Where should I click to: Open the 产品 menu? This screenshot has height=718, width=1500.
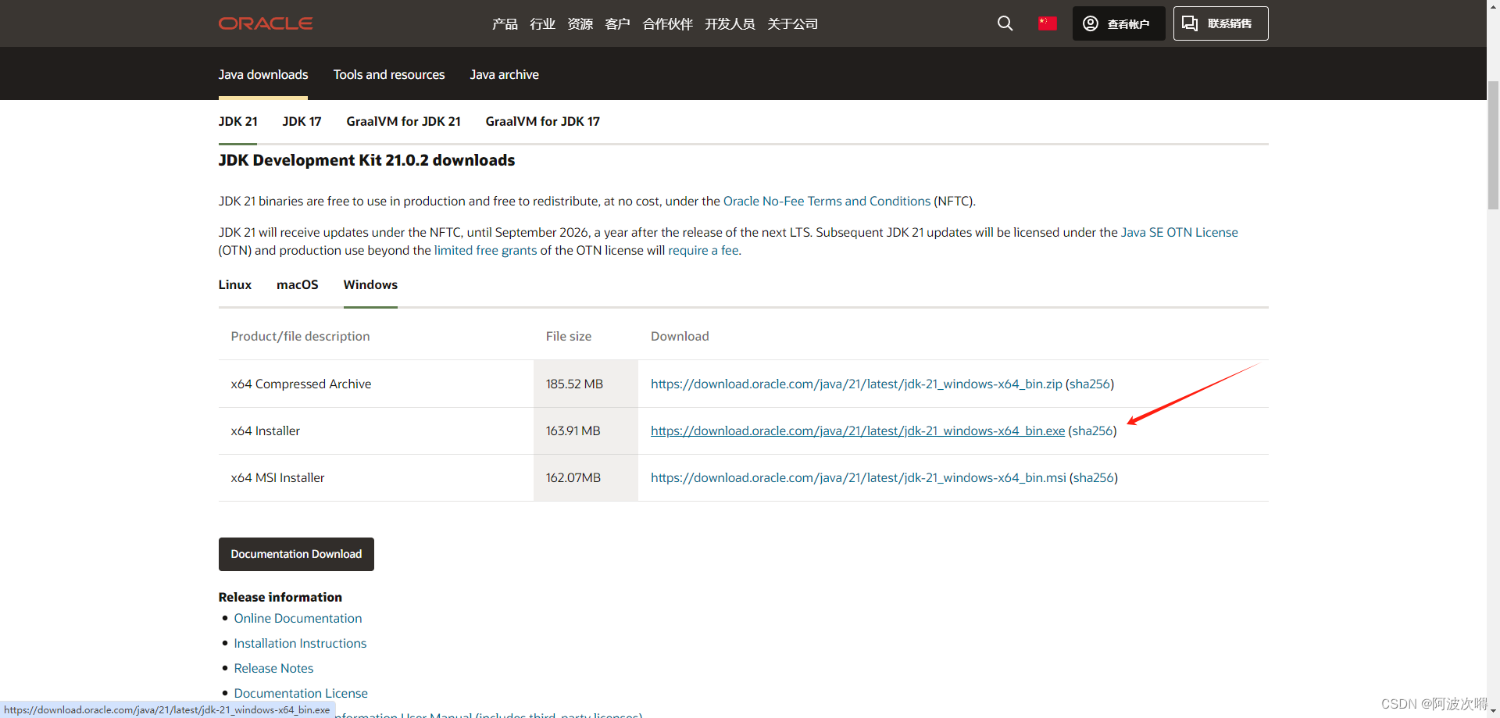point(505,24)
